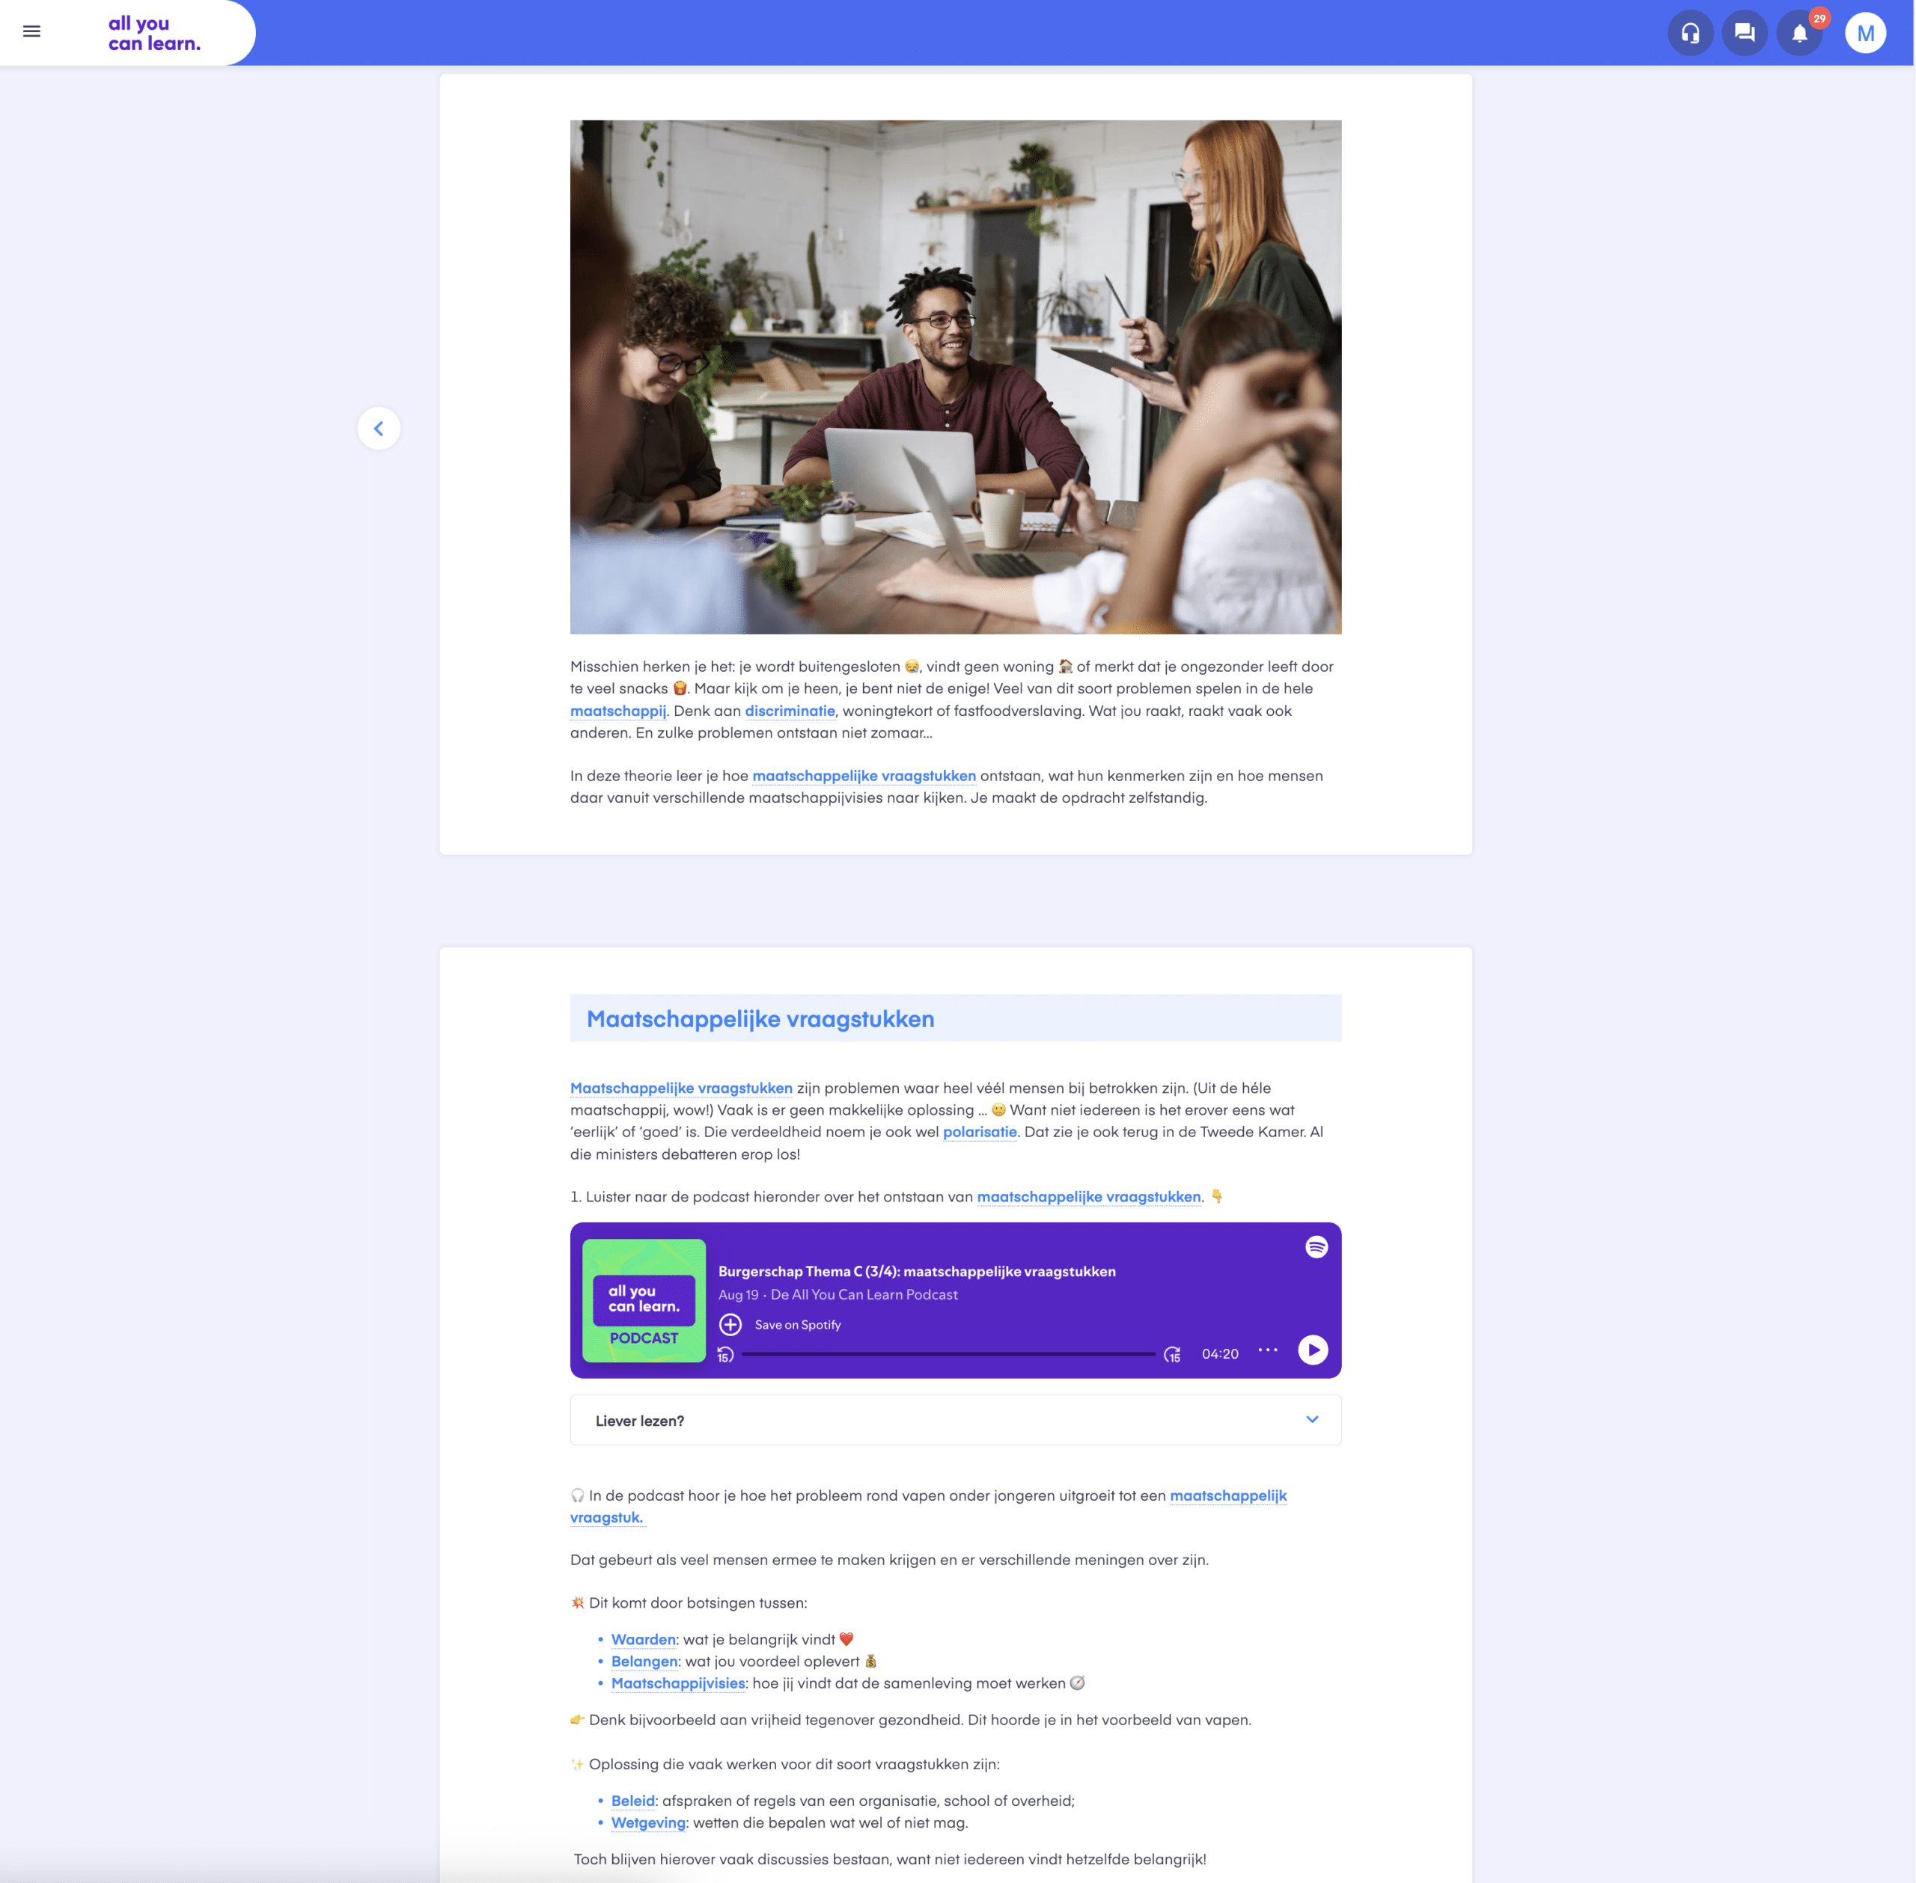
Task: Save podcast on Spotify plus icon
Action: tap(730, 1324)
